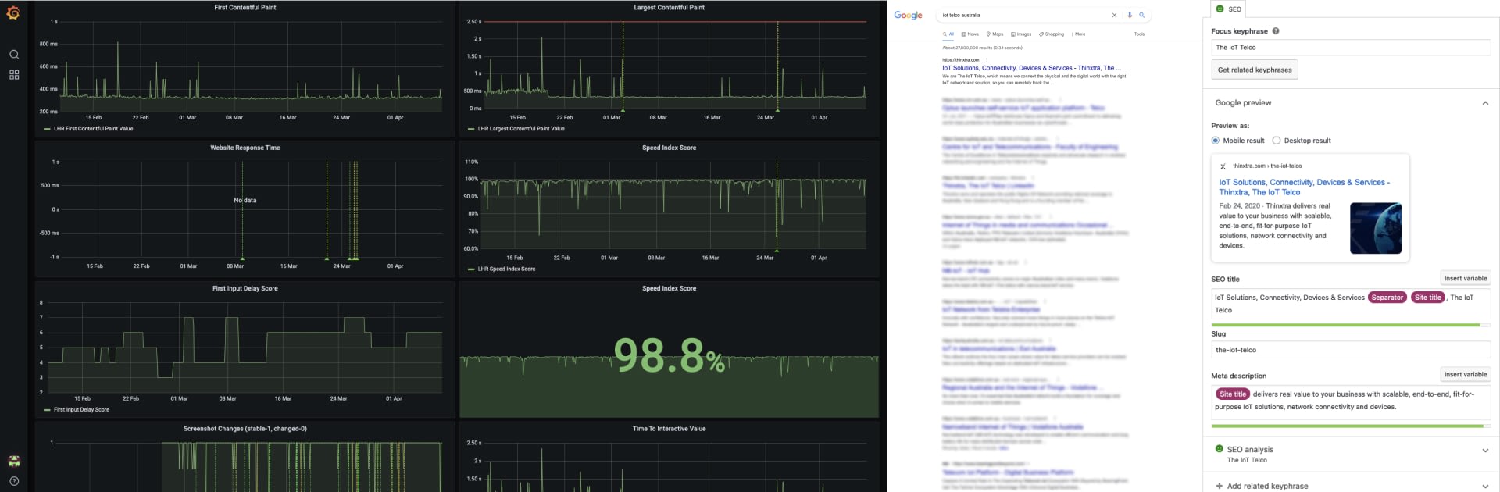Image resolution: width=1500 pixels, height=492 pixels.
Task: Open Website Response Time panel title menu
Action: [245, 148]
